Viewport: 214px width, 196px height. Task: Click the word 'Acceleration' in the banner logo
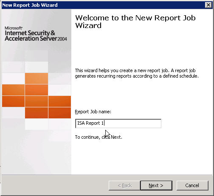(22, 39)
